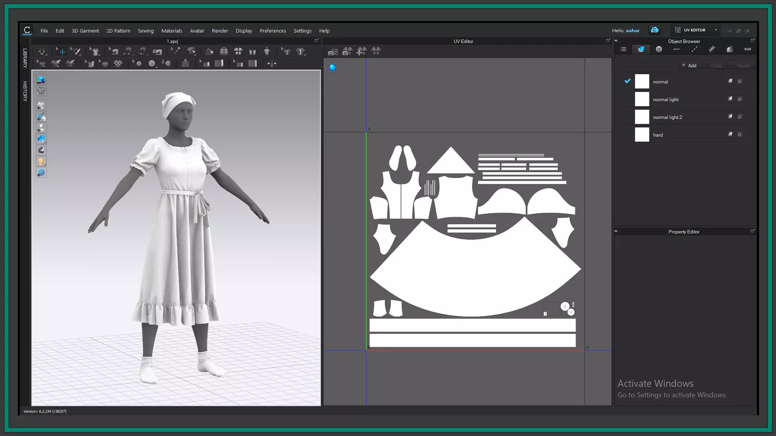Select the normal light 2 white swatch

[x=642, y=117]
